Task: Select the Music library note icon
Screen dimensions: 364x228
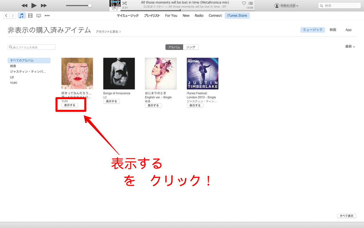Action: (22, 16)
